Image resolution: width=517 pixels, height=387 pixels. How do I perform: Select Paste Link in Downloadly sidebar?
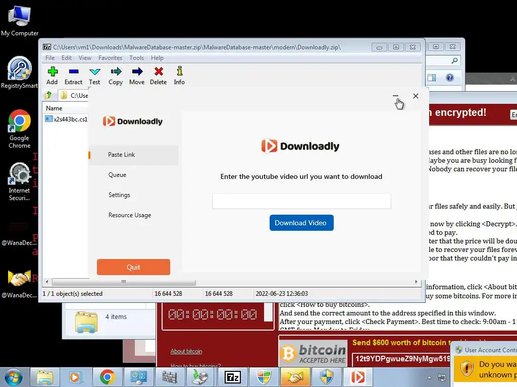click(133, 155)
